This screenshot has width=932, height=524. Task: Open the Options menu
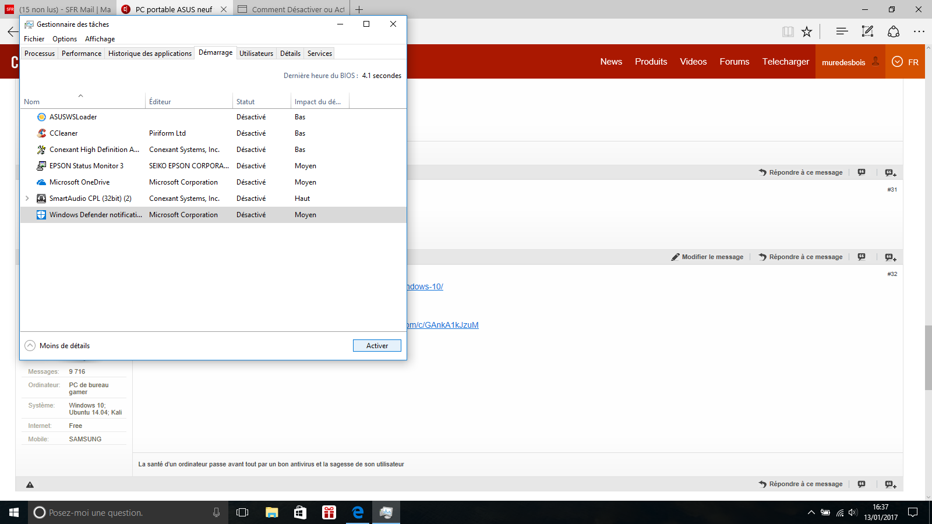click(x=65, y=39)
